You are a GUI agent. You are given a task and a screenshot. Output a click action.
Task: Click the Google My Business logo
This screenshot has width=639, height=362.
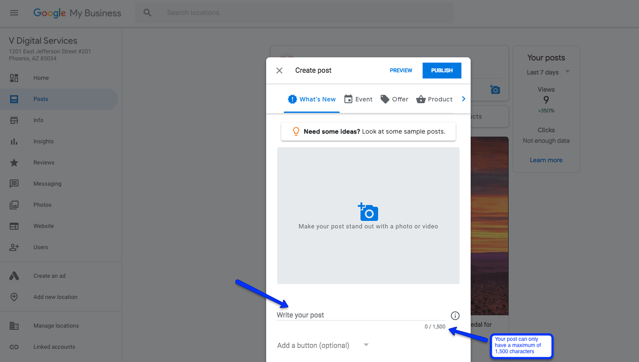click(x=77, y=13)
